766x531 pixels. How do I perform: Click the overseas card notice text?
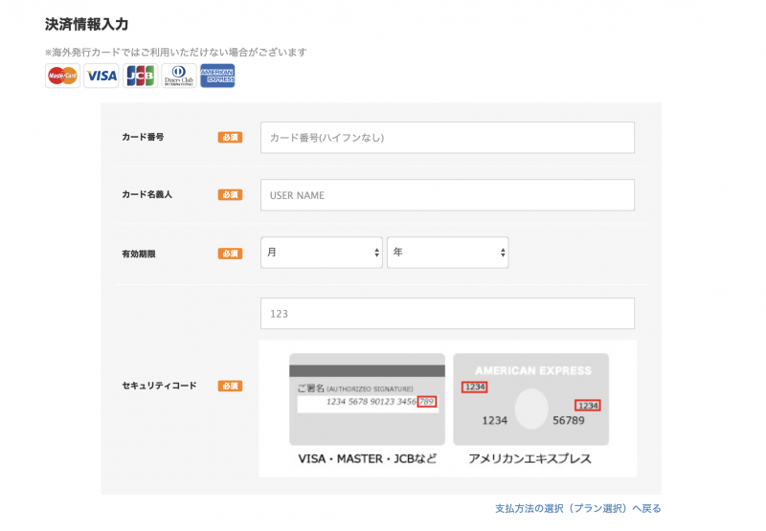point(176,53)
